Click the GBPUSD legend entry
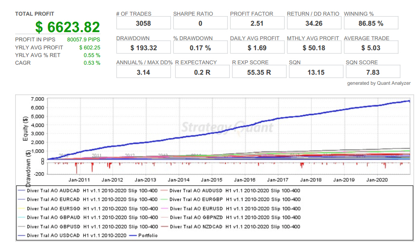 [87, 227]
